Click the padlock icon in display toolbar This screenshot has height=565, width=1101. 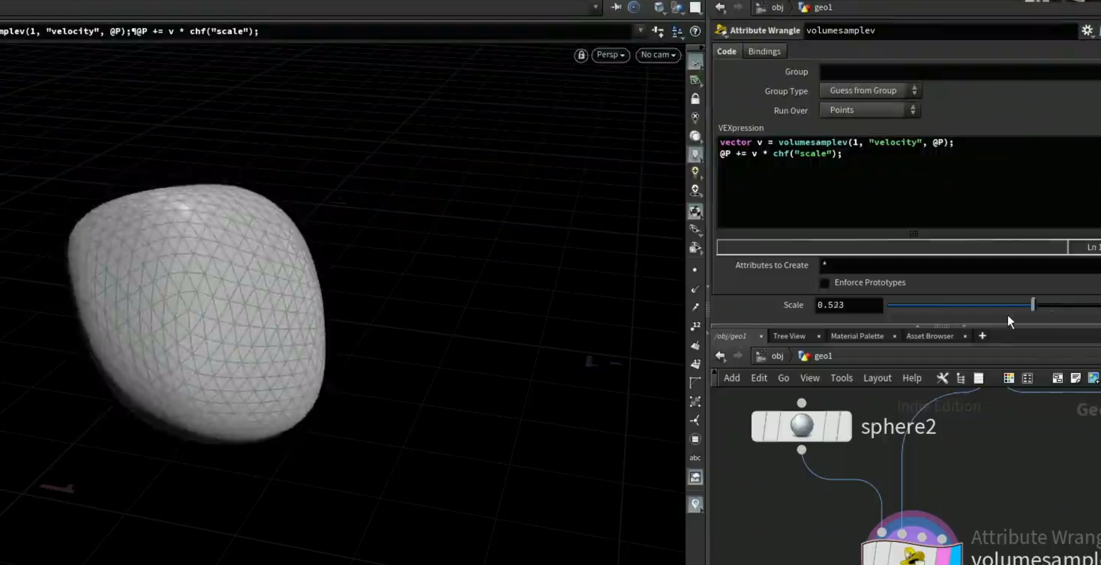coord(695,99)
